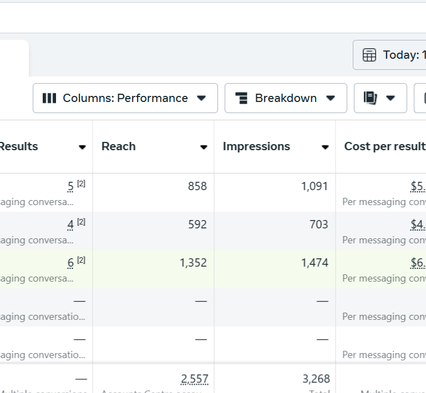Expand the Breakdown dropdown arrow
Viewport: 426px width, 393px height.
[x=331, y=98]
